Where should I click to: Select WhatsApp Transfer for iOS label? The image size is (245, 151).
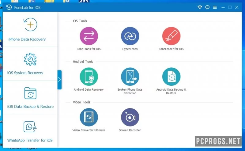coord(30,140)
